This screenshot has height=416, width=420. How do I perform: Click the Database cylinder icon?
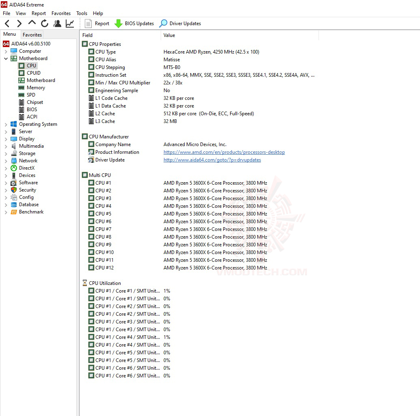[14, 205]
